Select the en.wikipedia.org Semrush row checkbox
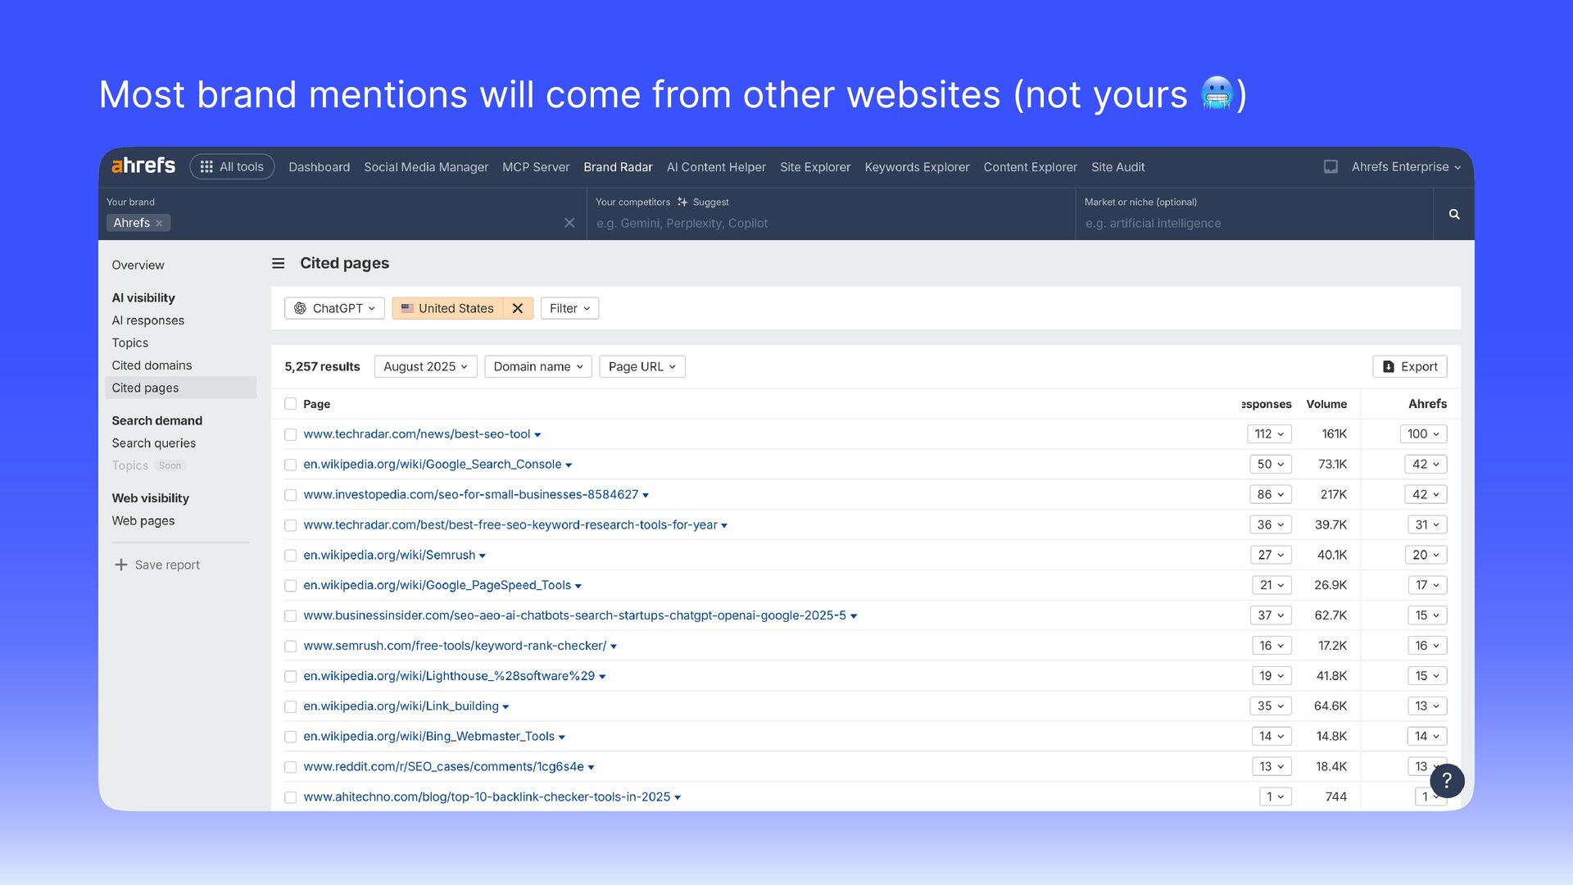Screen dimensions: 1573x885 point(290,556)
